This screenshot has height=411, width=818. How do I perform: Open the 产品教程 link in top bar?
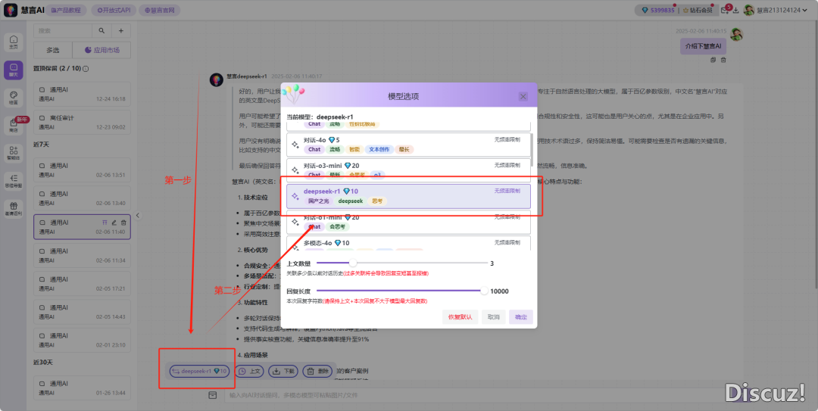pos(66,10)
